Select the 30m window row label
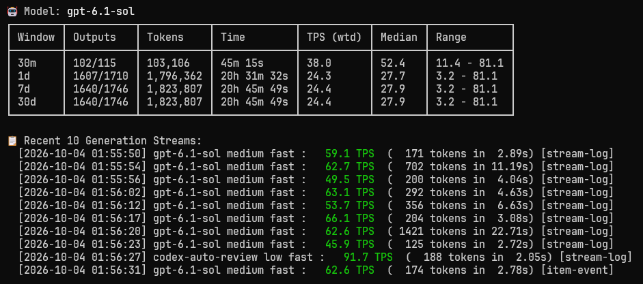 (x=27, y=63)
